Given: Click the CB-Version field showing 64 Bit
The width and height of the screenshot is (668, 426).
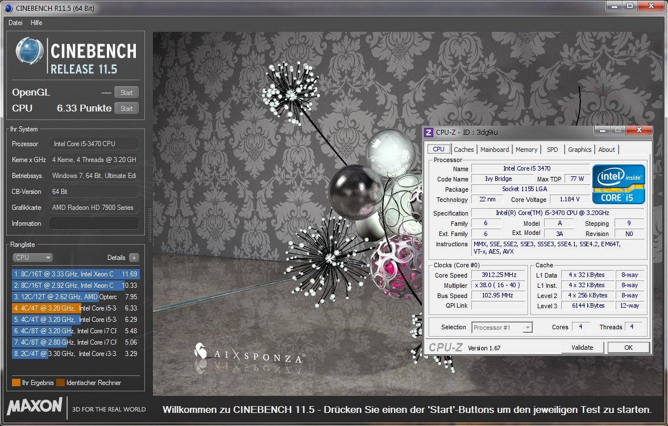Looking at the screenshot, I should click(94, 192).
